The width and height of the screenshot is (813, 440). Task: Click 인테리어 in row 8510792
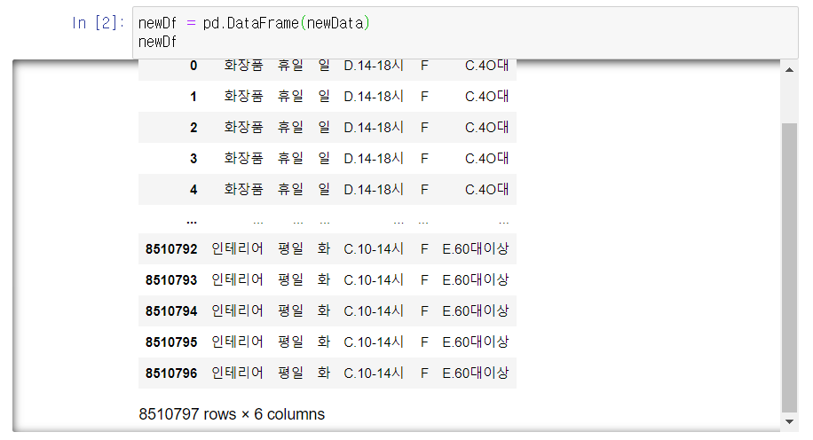coord(238,248)
